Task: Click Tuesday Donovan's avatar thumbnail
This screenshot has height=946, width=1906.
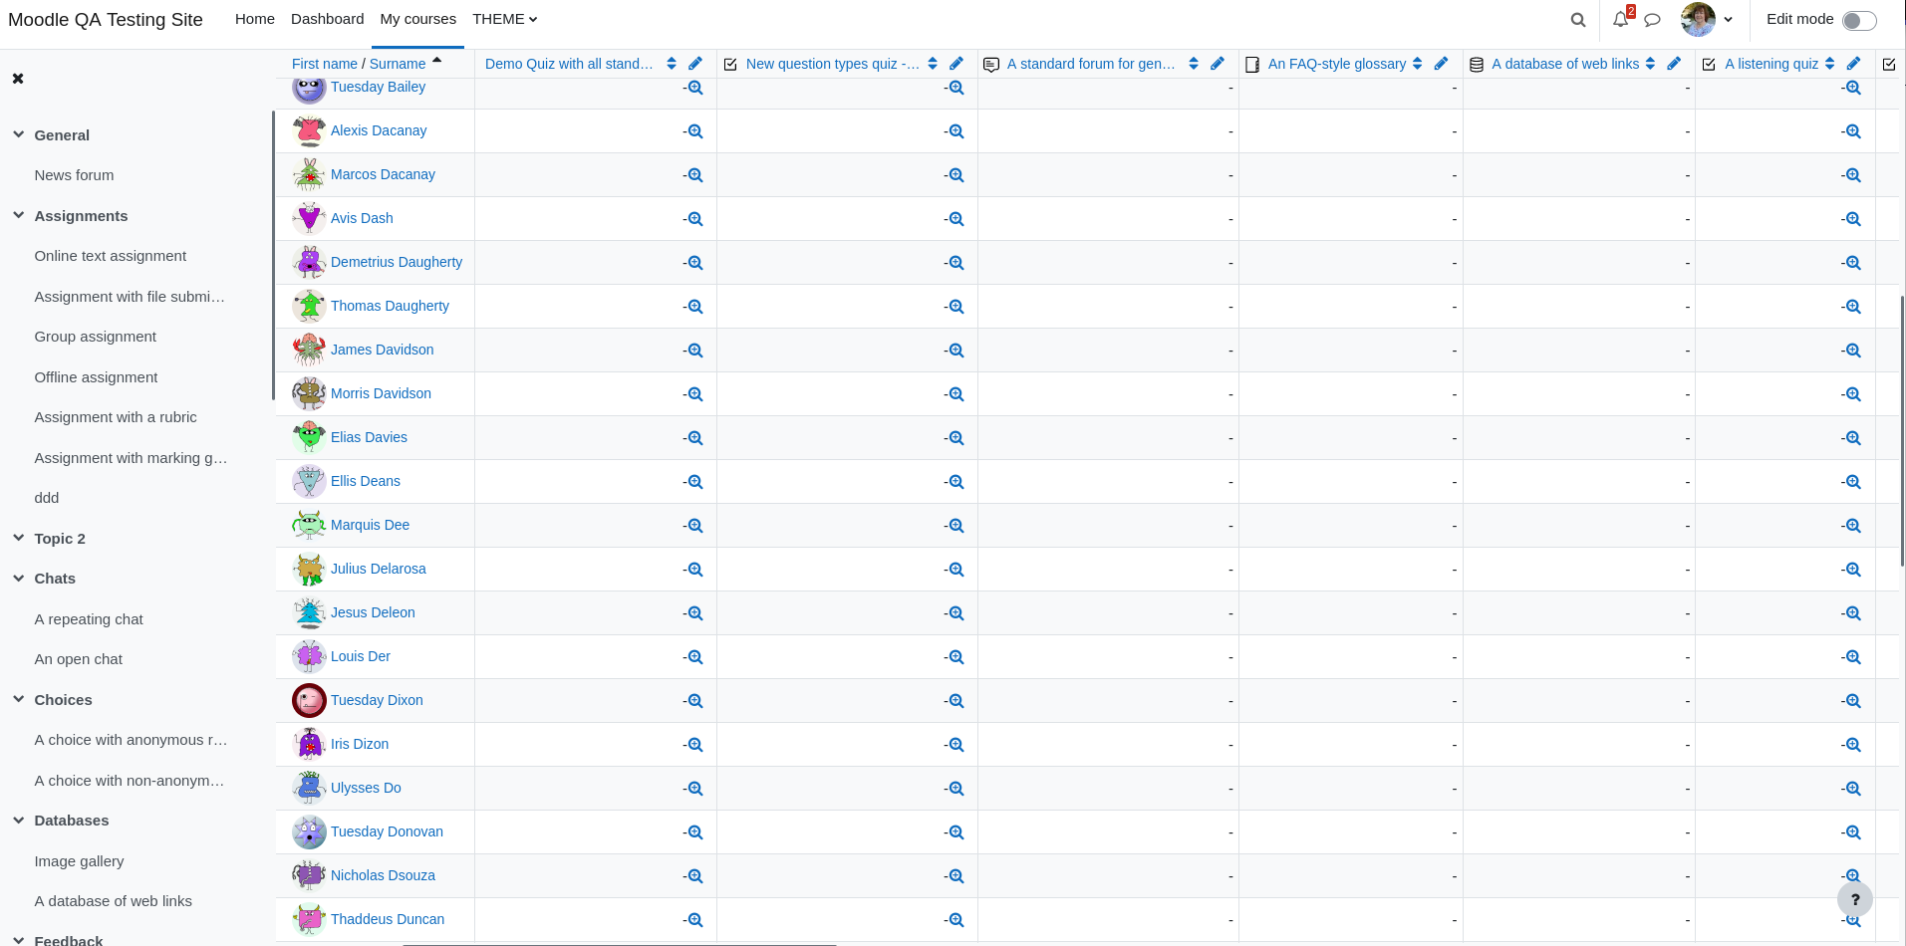Action: pos(309,831)
